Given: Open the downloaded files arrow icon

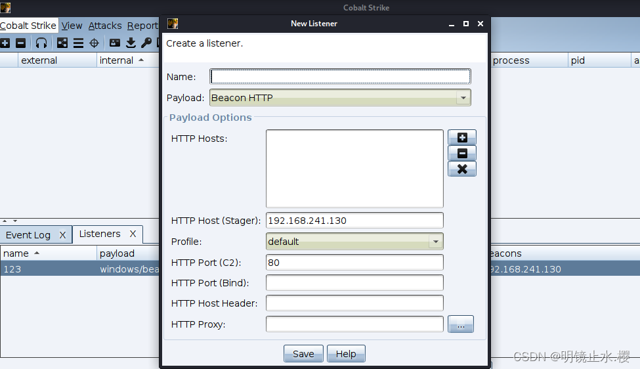Looking at the screenshot, I should [x=131, y=43].
